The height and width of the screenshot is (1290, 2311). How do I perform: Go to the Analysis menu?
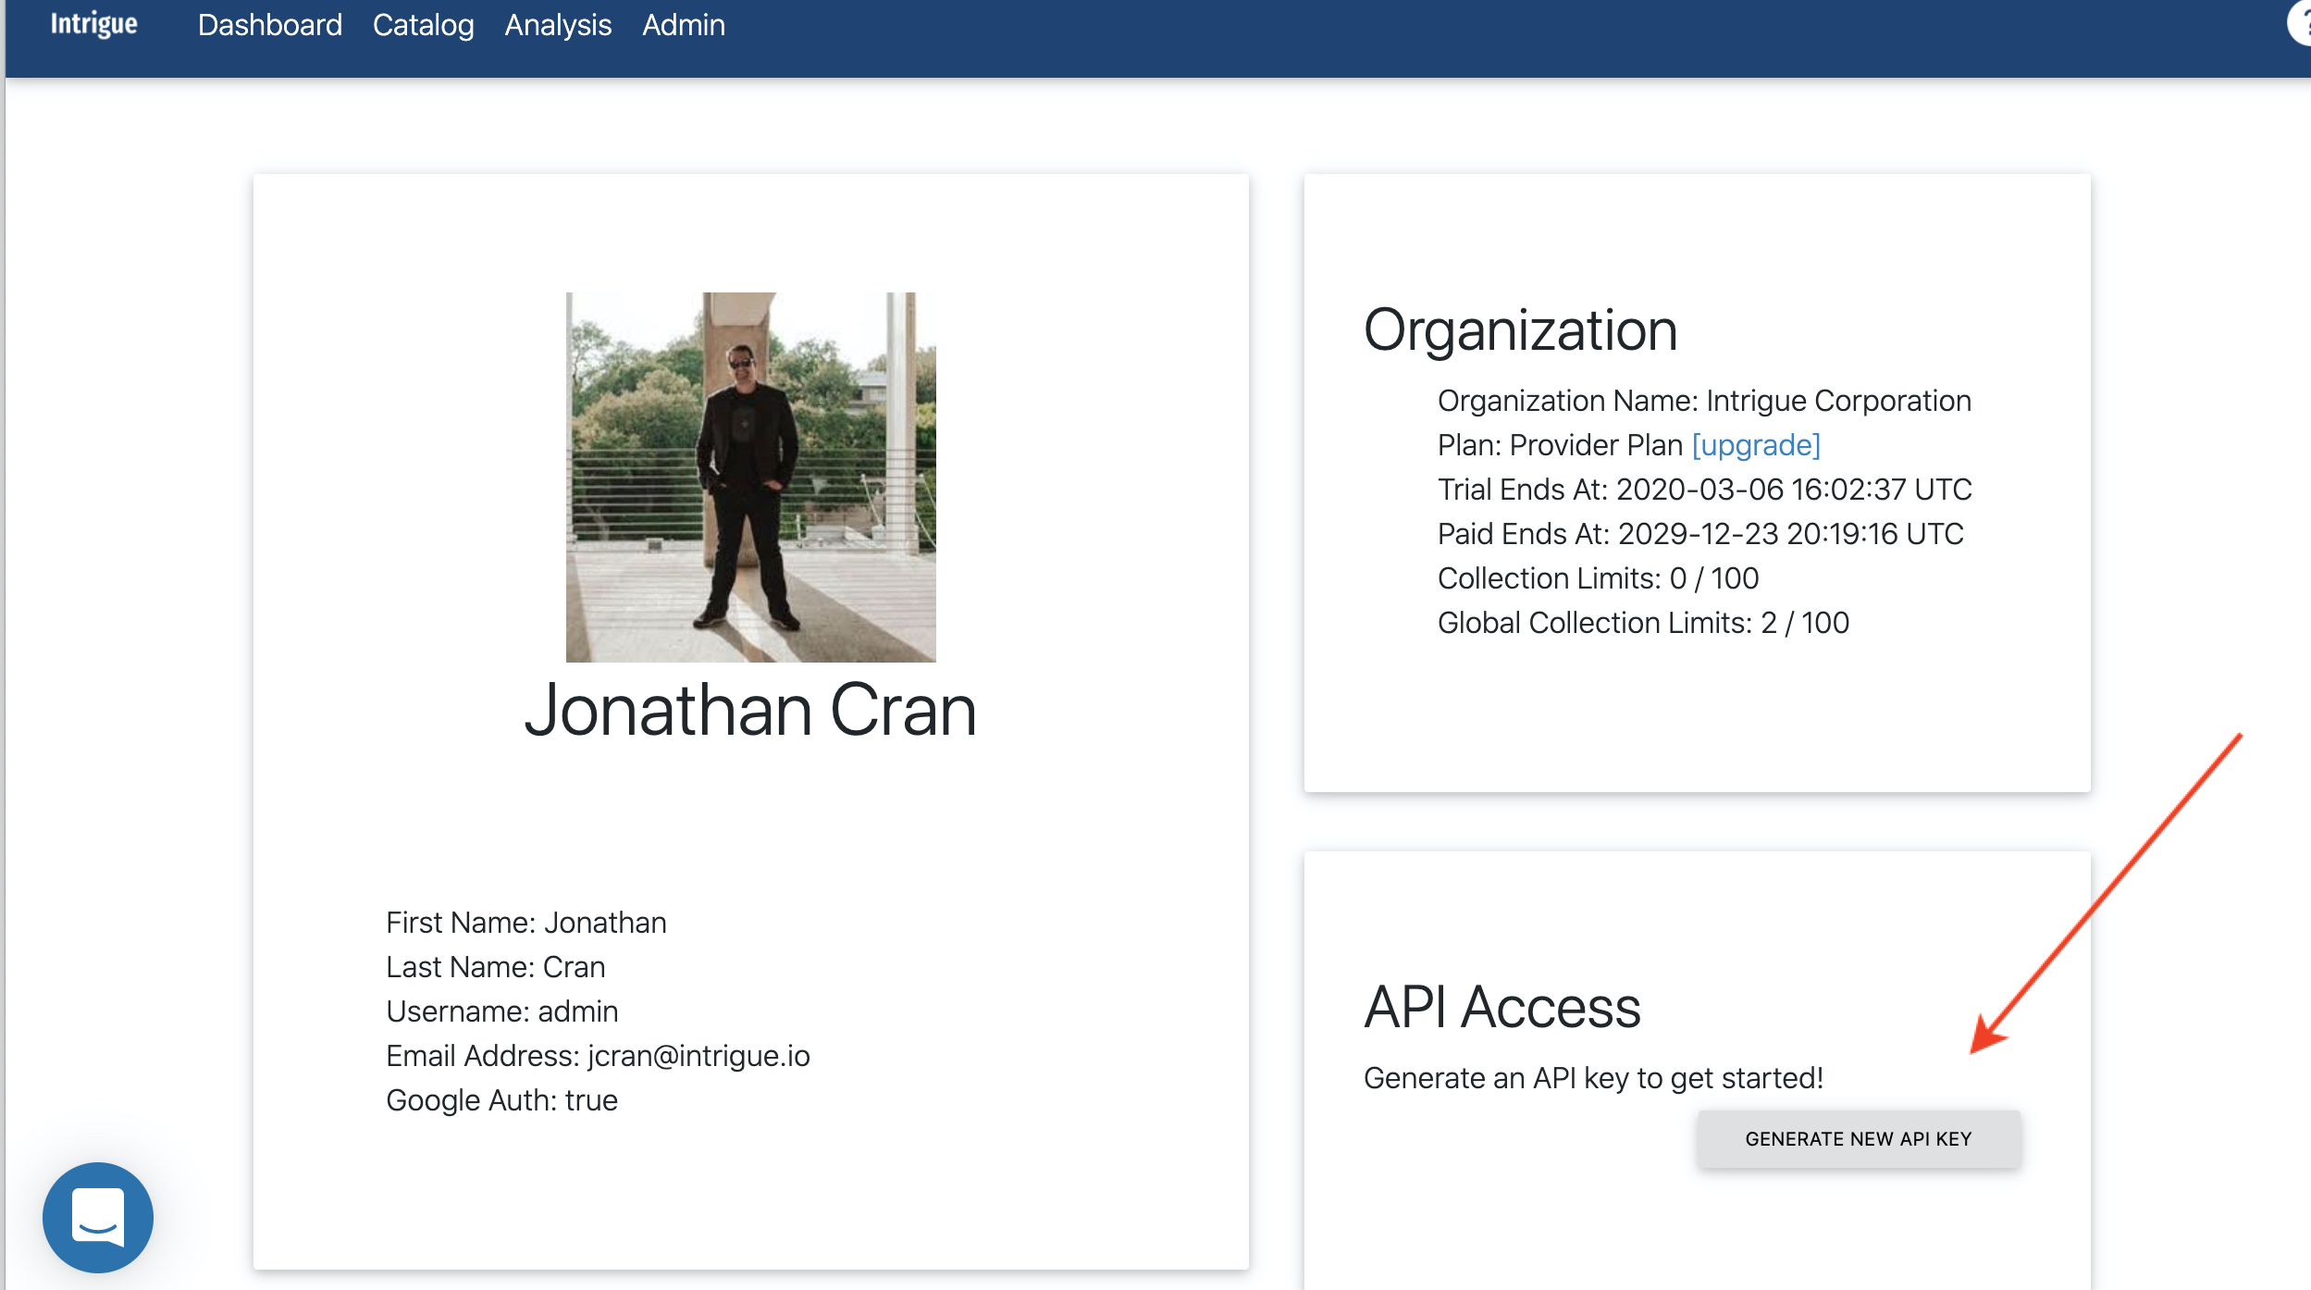coord(558,25)
